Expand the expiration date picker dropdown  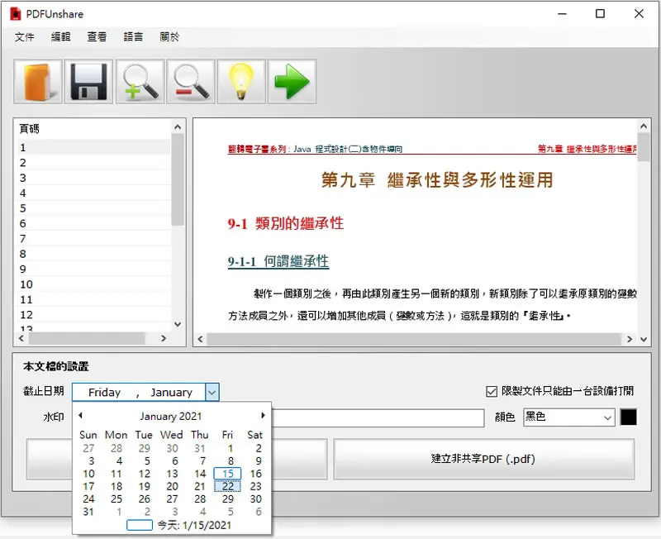point(212,392)
